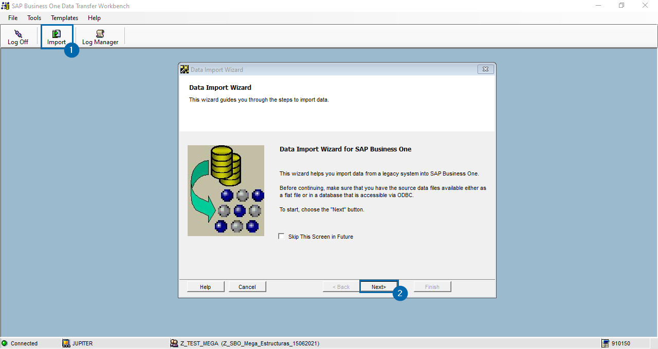
Task: Click the SAP Business One application title icon
Action: (5, 6)
